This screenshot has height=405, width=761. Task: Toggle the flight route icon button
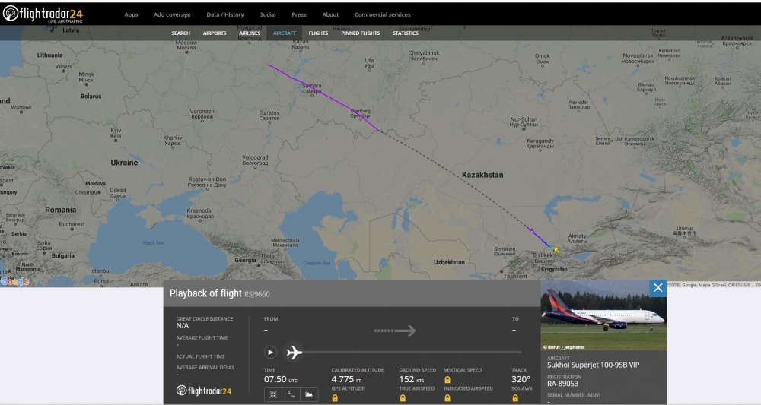tap(291, 394)
